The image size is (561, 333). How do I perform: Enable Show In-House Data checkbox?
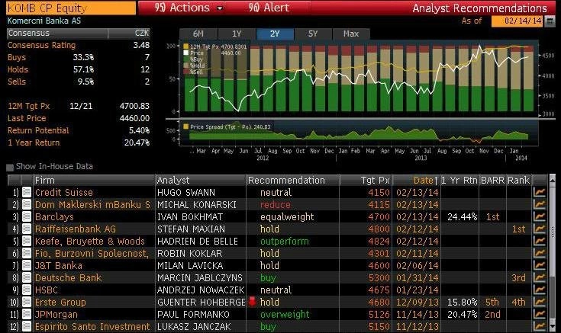pos(10,167)
